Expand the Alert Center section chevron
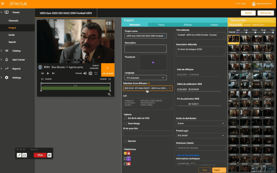Screen dimensions: 277x173 point(2,60)
